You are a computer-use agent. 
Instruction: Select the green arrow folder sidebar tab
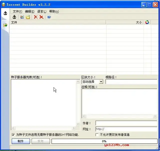(x=5, y=25)
